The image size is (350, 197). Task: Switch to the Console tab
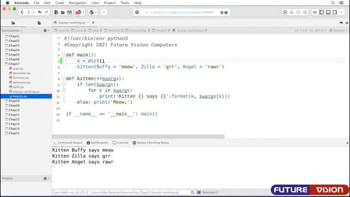click(x=120, y=143)
